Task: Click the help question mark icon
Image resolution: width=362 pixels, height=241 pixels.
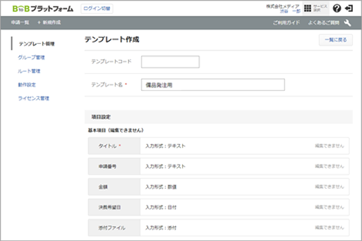Action: point(337,8)
